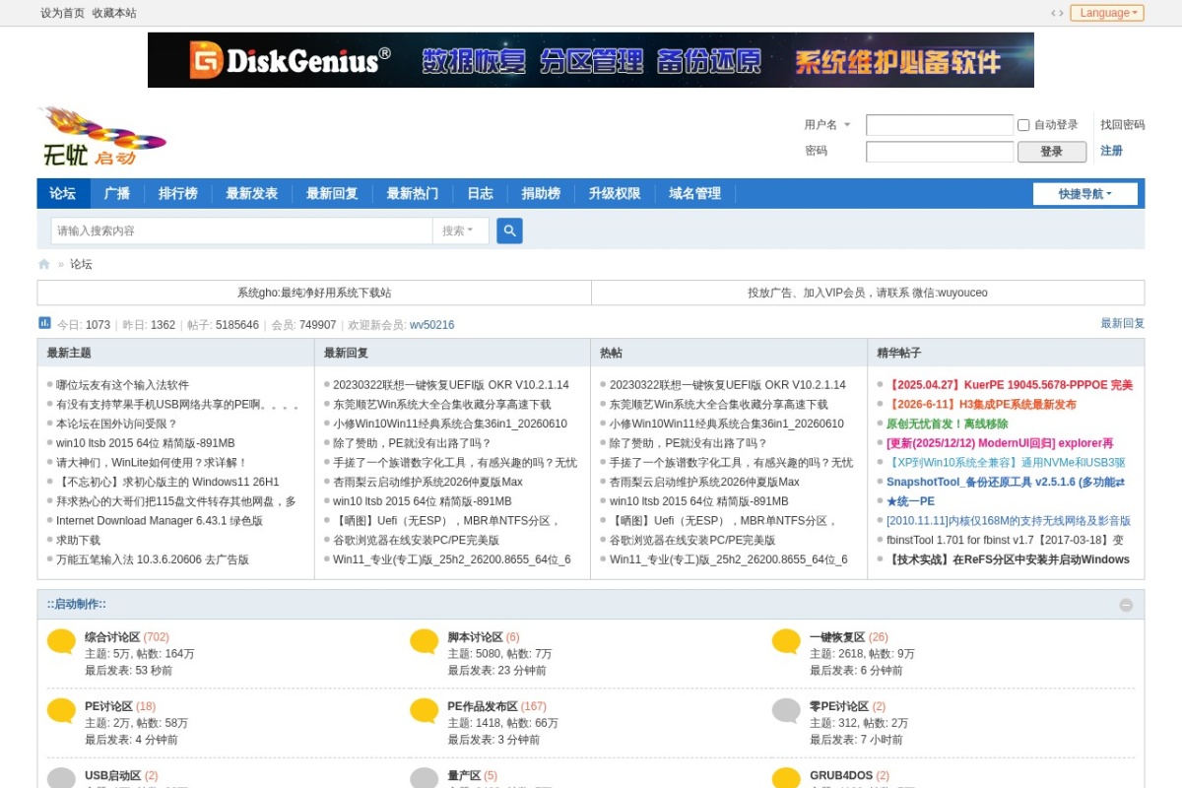
Task: Focus the 请输入搜索内容 search field
Action: [x=242, y=230]
